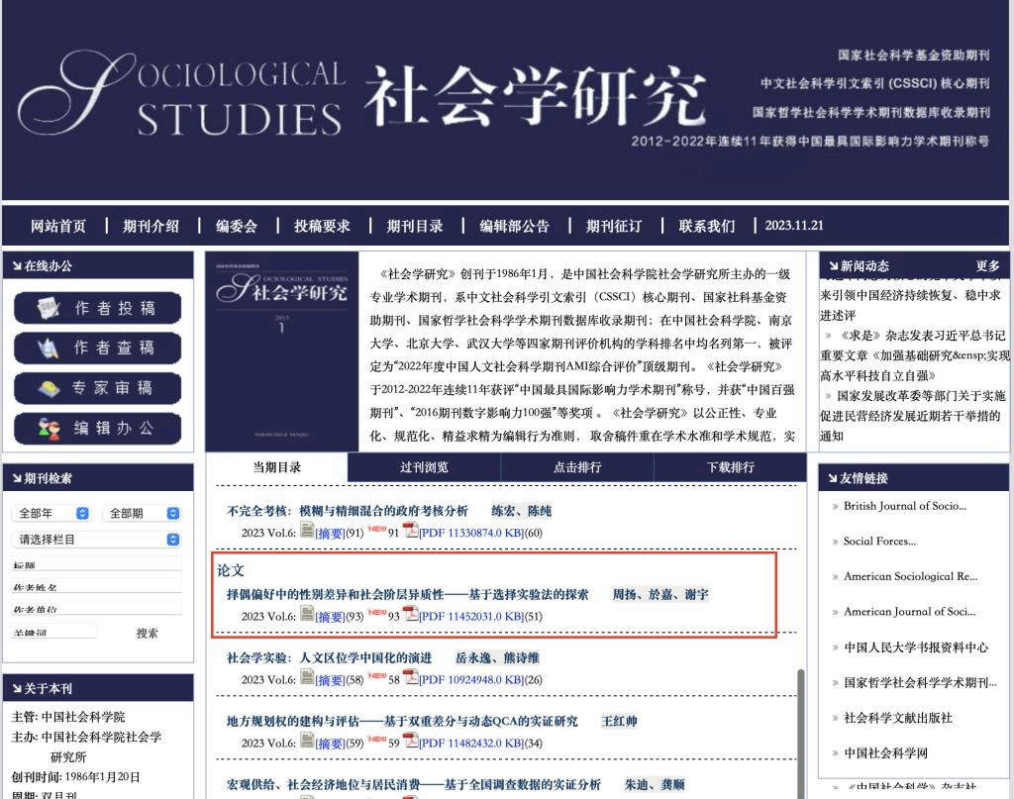Select the 点击排行 tab
Screen dimensions: 1014x799
click(x=576, y=467)
